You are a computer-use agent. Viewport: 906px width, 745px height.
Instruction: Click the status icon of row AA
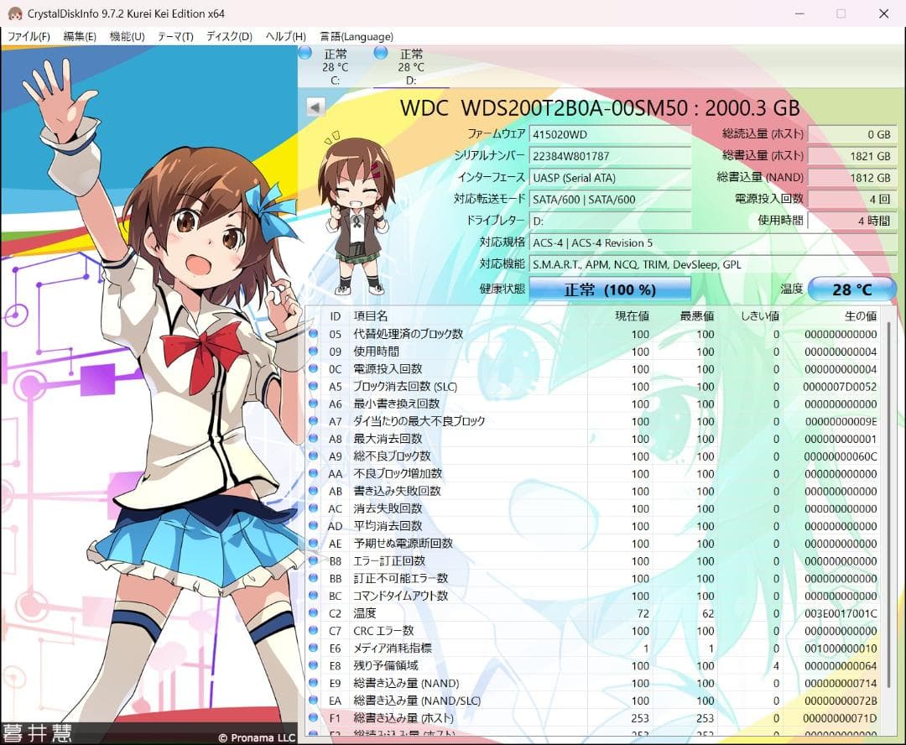(313, 473)
